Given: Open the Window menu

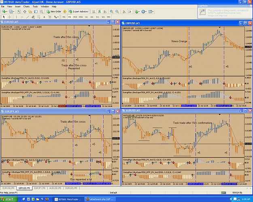Looking at the screenshot, I should (45, 6).
